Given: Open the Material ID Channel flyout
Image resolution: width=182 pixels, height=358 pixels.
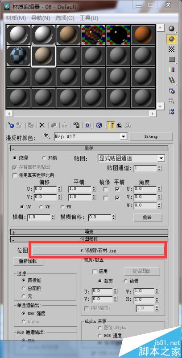Looking at the screenshot, I should [x=88, y=125].
